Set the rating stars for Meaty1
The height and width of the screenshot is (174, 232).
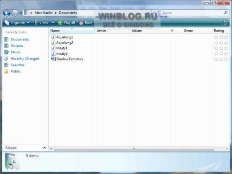pyautogui.click(x=221, y=48)
